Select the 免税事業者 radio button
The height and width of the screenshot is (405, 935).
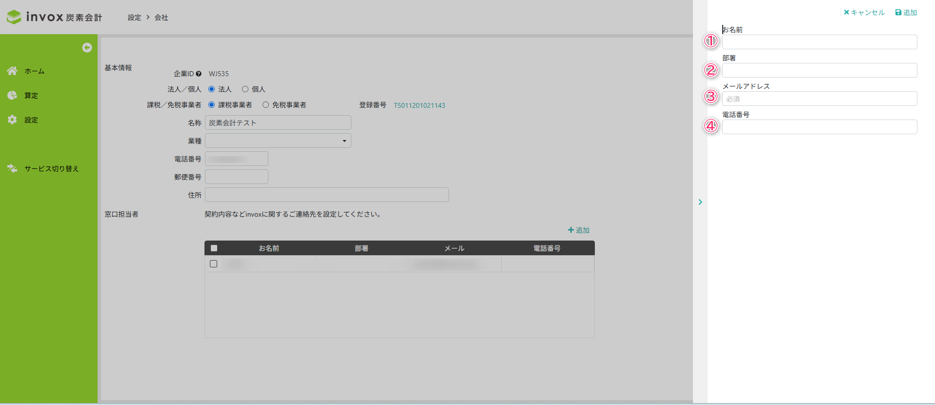[x=265, y=105]
